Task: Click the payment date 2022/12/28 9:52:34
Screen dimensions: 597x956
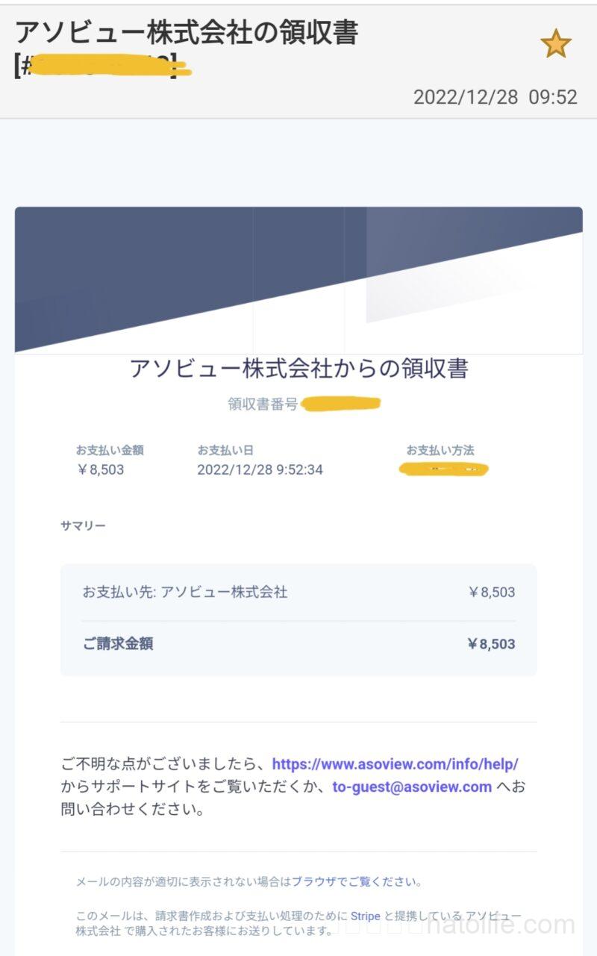Action: 260,469
